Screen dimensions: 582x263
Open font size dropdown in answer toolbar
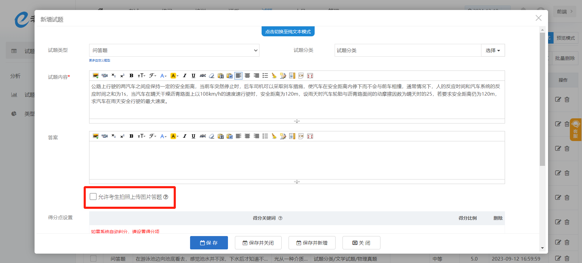142,136
